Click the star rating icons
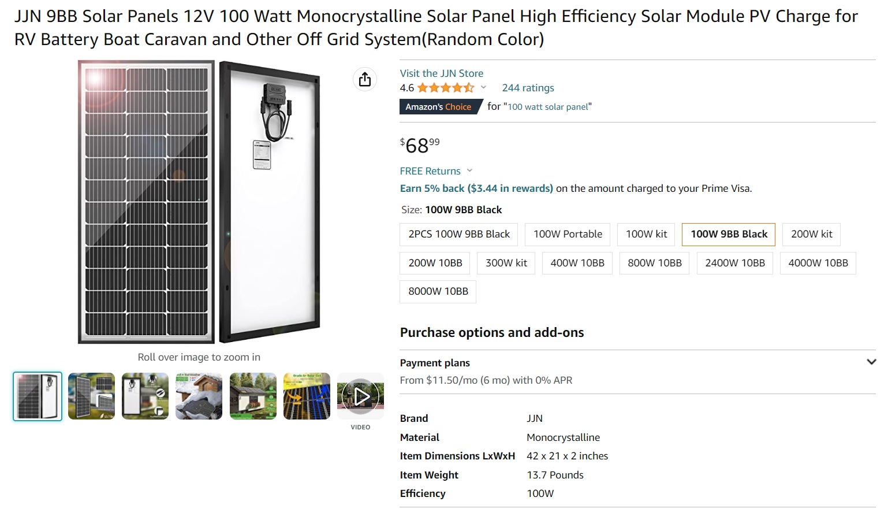This screenshot has height=512, width=888. [x=445, y=88]
